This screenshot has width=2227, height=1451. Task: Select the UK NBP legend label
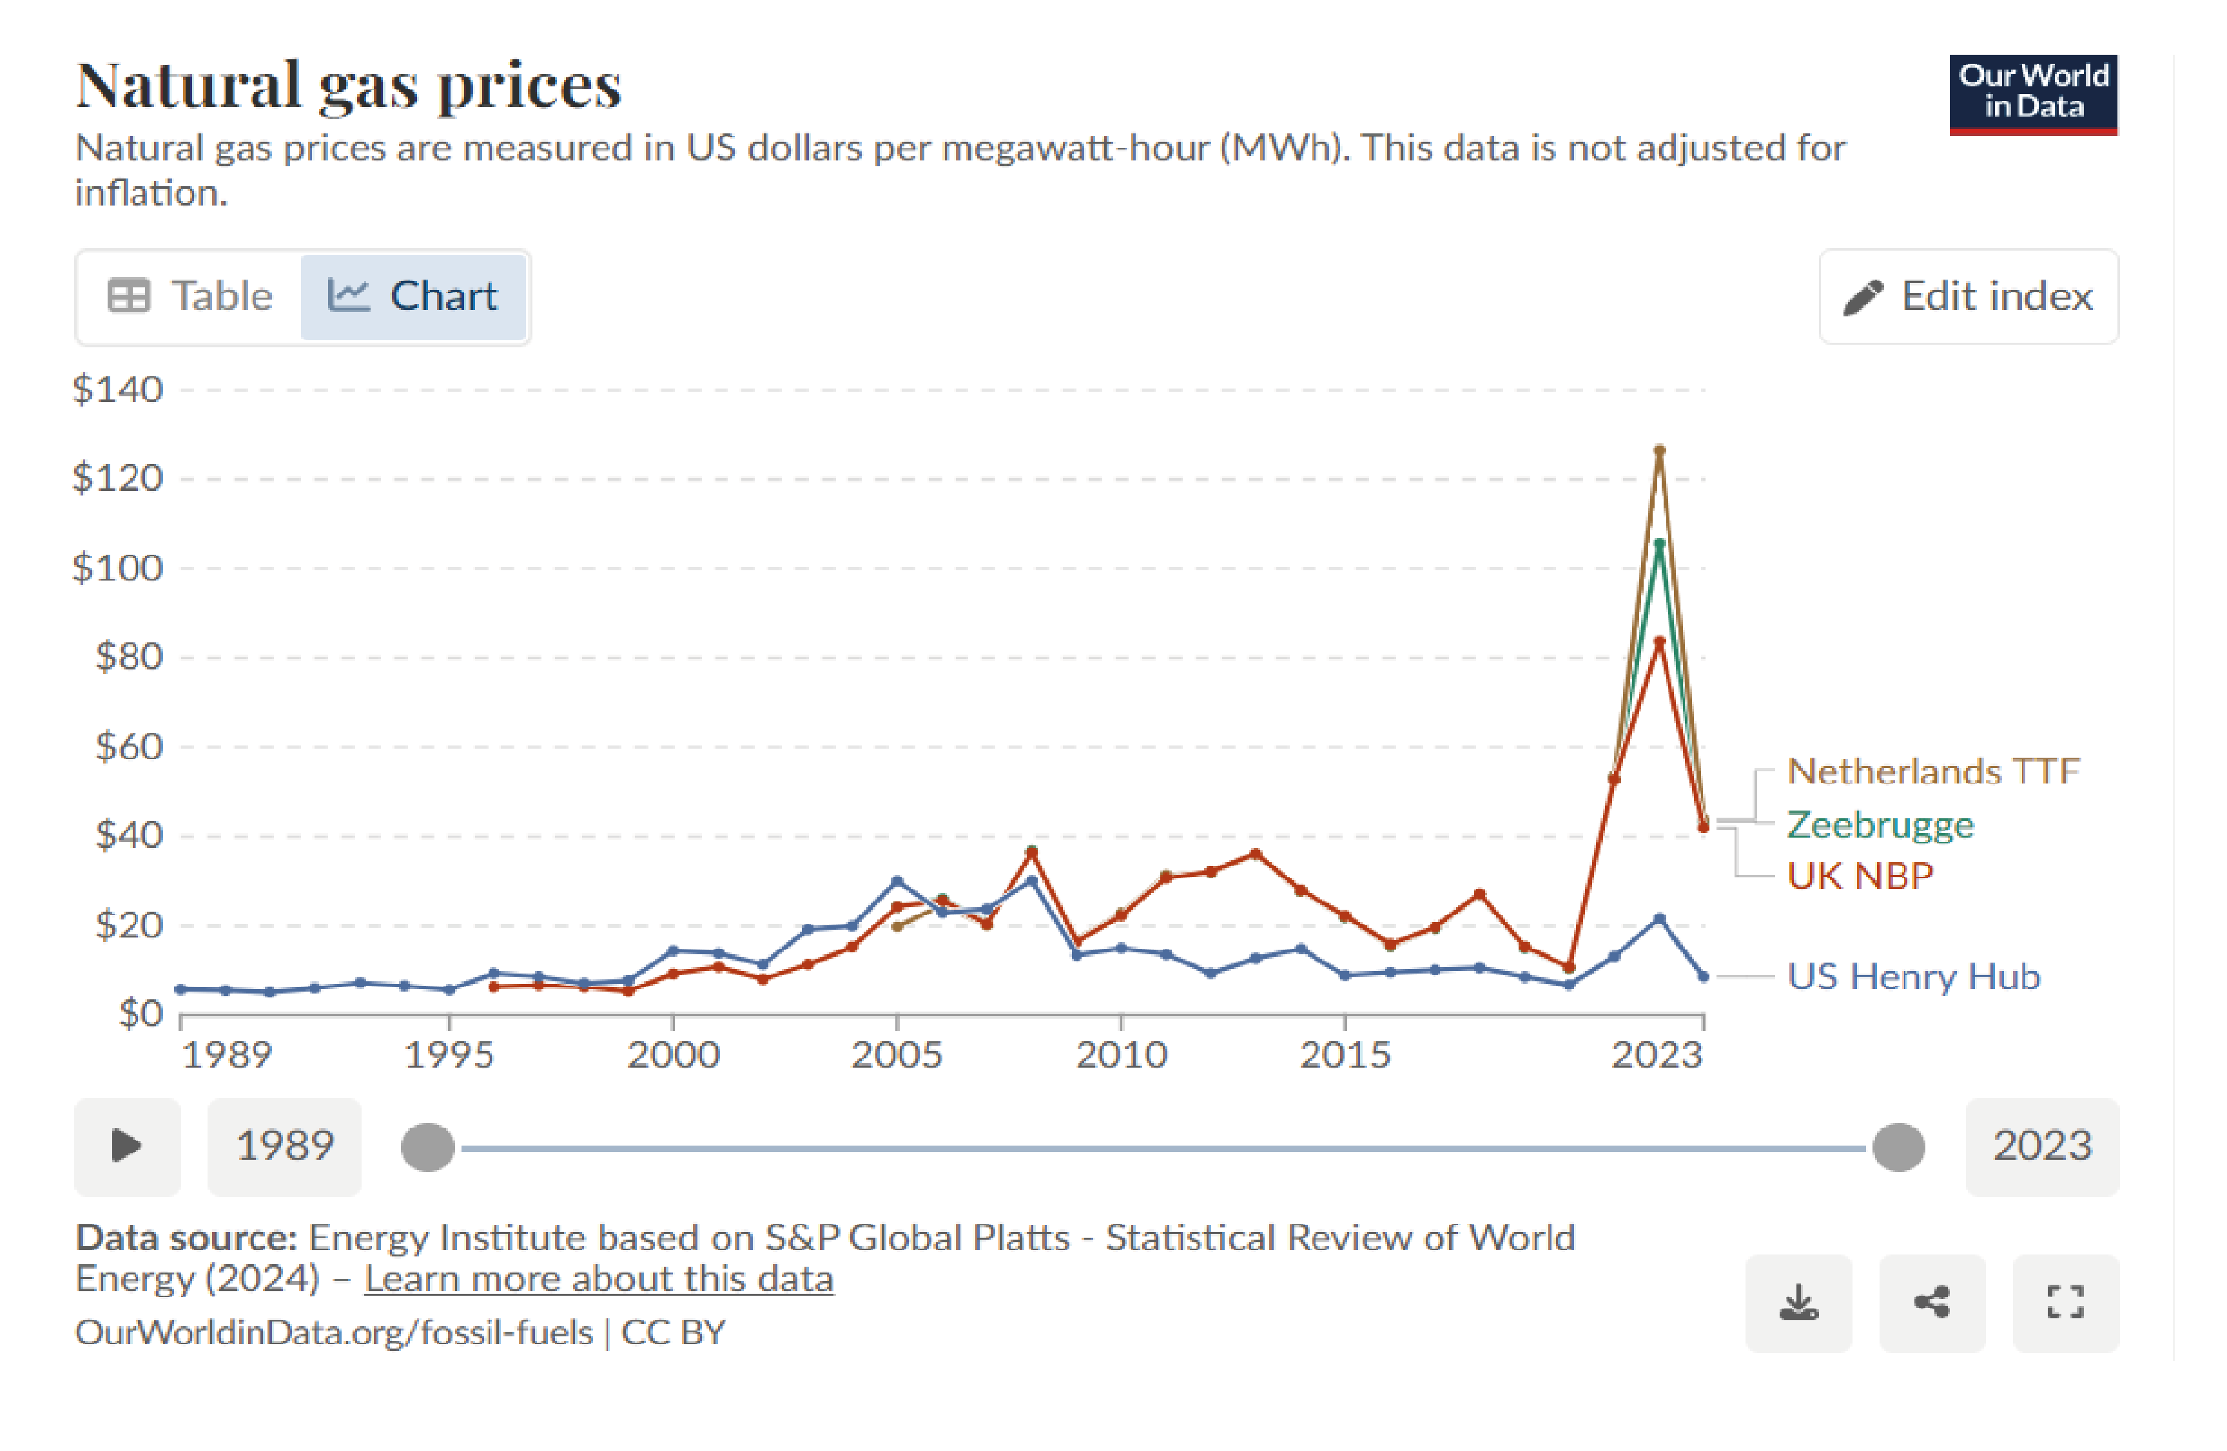[x=1859, y=876]
